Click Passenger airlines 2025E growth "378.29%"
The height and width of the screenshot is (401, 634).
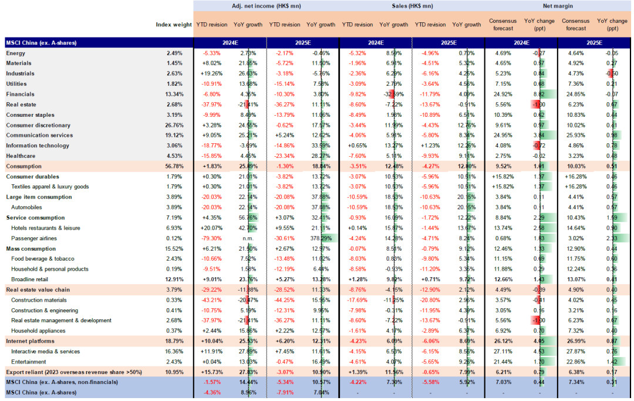point(321,238)
